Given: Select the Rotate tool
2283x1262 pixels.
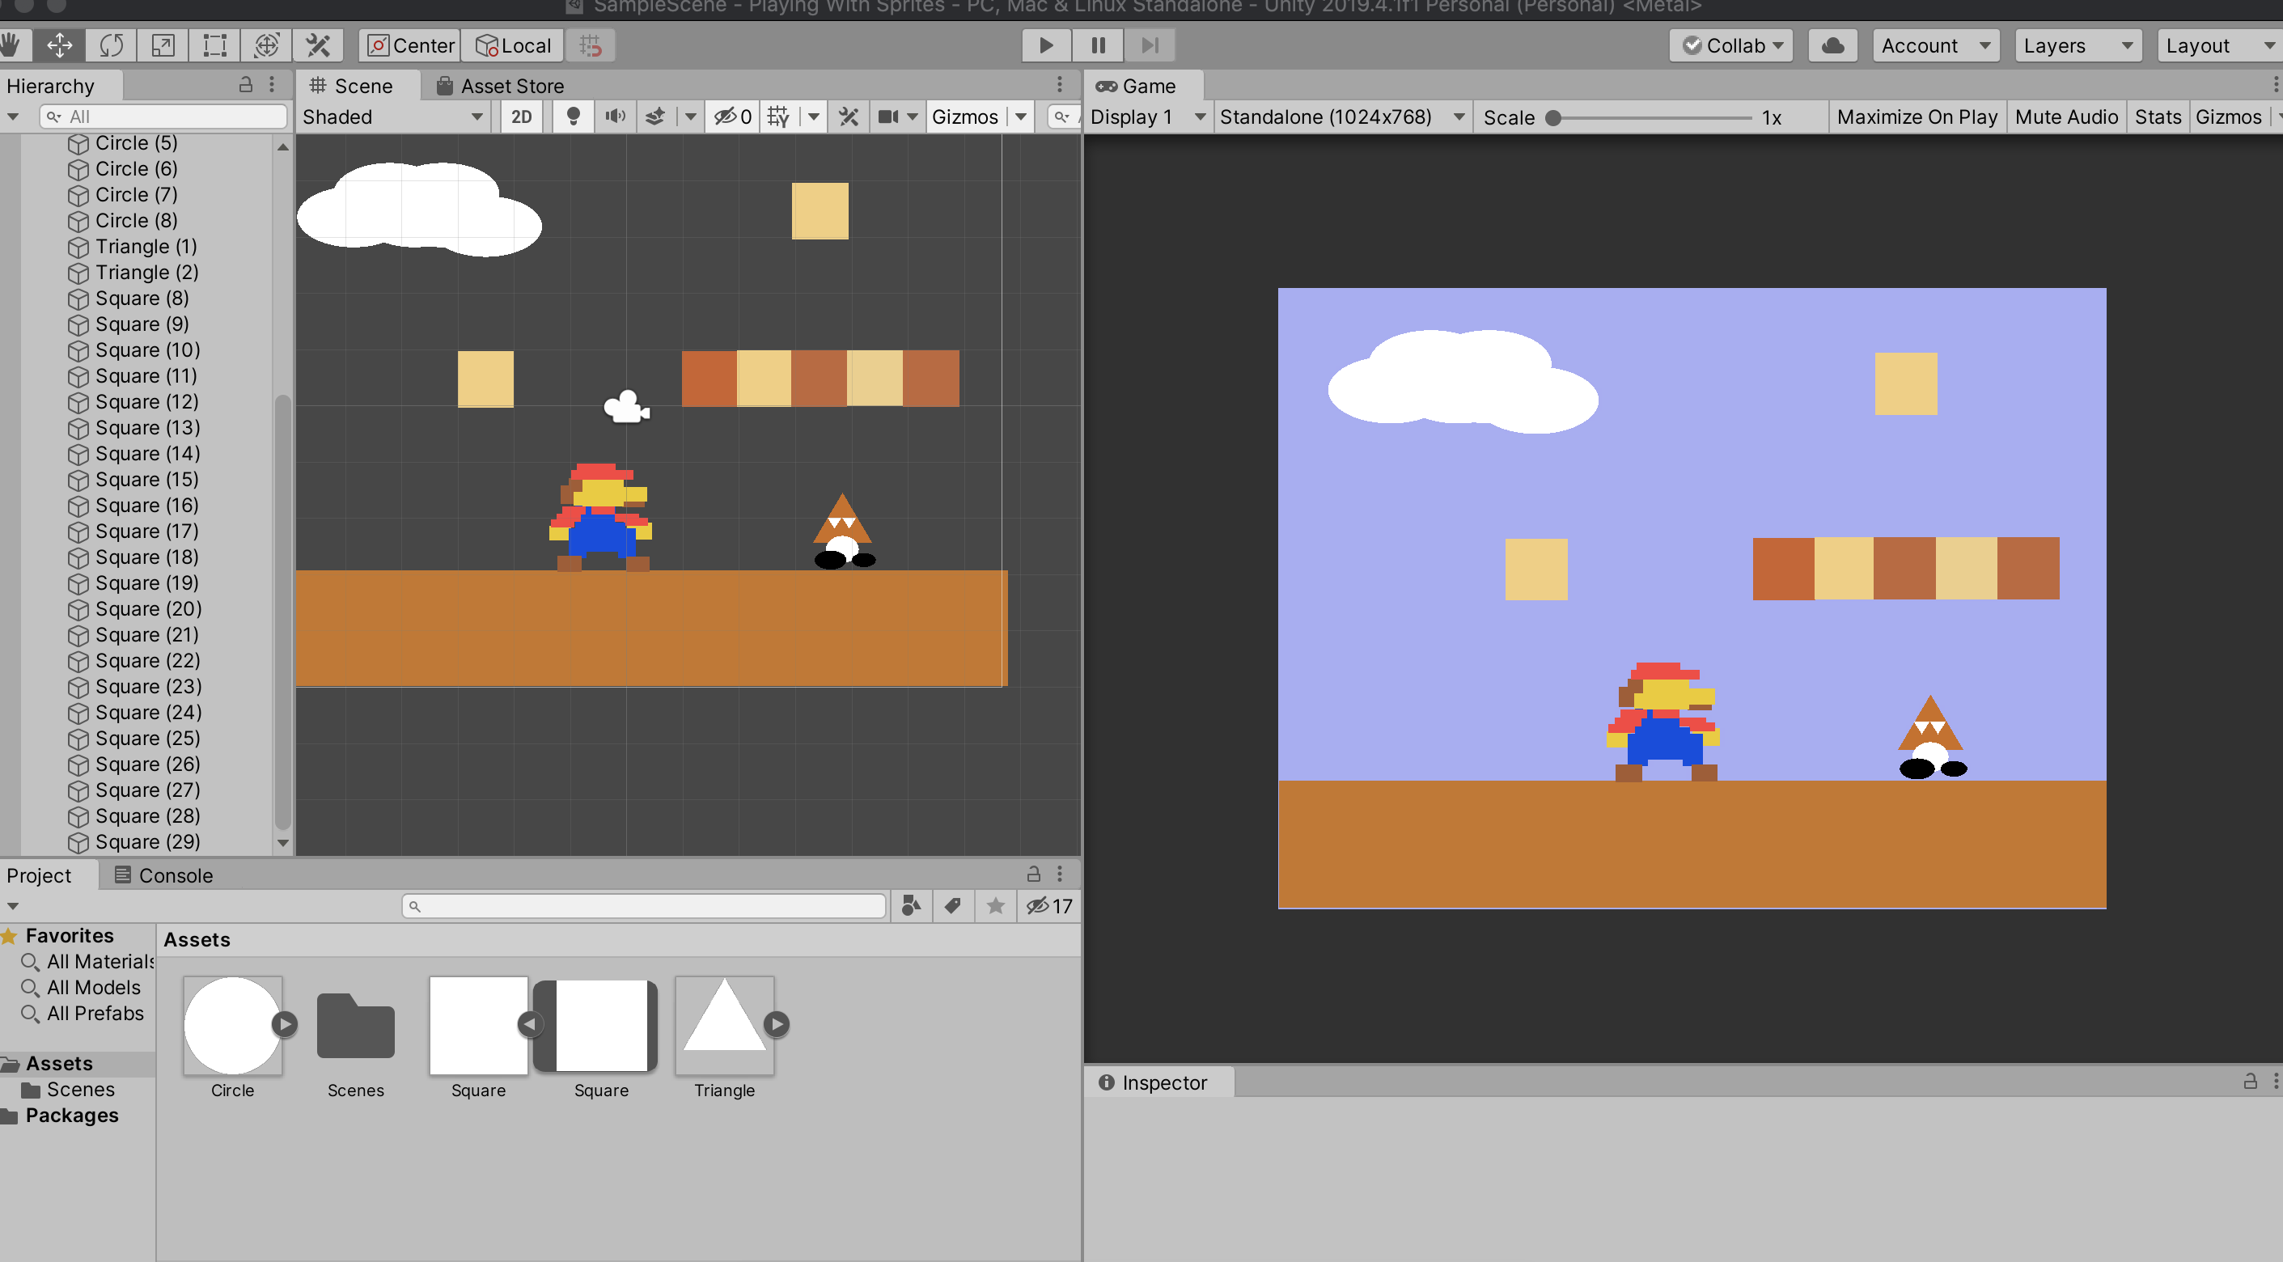Looking at the screenshot, I should coord(112,45).
